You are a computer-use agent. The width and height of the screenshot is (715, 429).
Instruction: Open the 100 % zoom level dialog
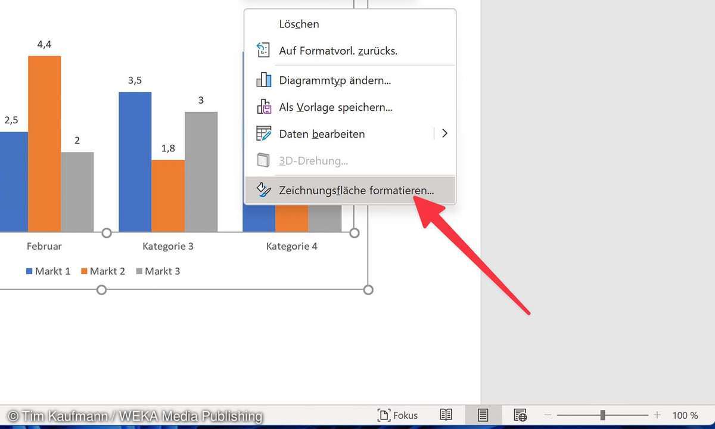[x=685, y=415]
